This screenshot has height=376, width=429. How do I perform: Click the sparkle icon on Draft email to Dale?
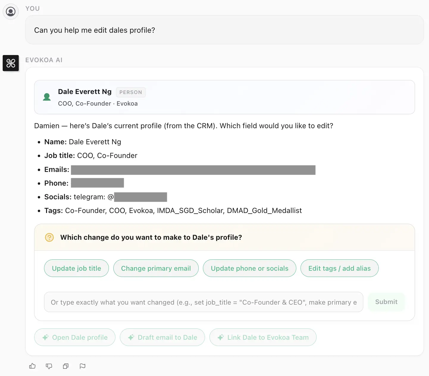click(x=131, y=337)
